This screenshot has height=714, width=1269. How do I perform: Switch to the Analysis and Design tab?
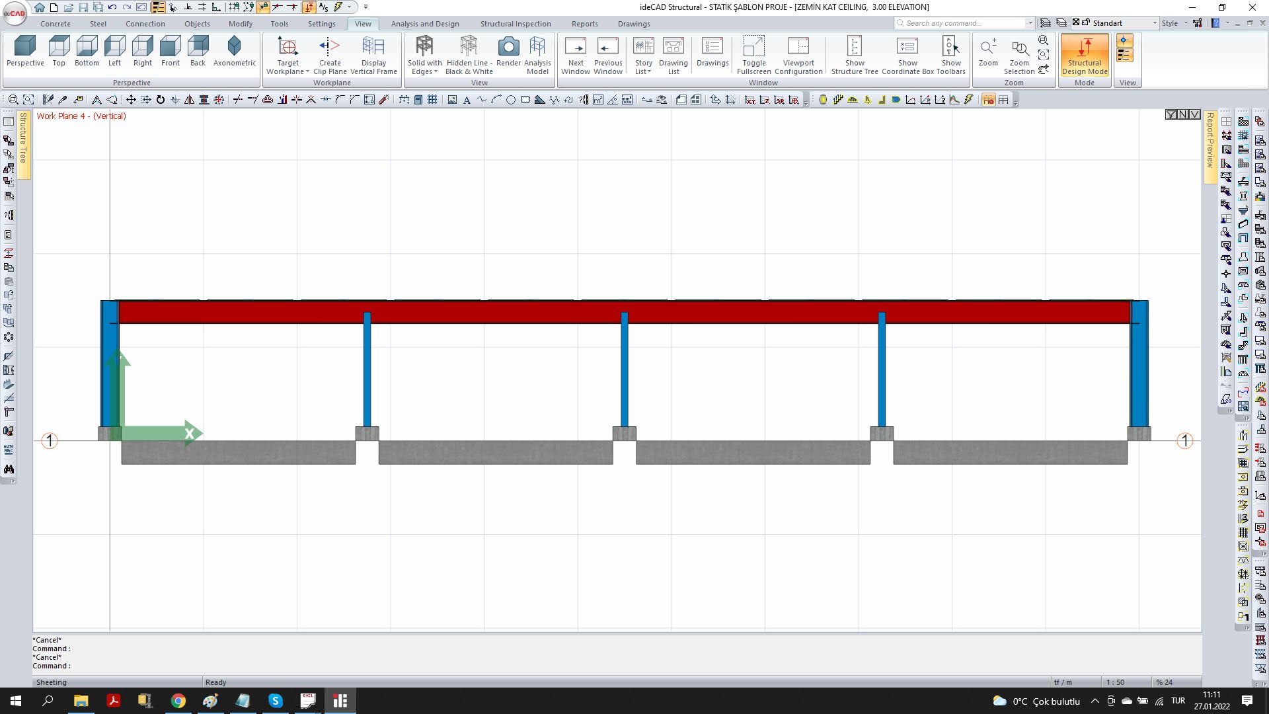pos(425,24)
